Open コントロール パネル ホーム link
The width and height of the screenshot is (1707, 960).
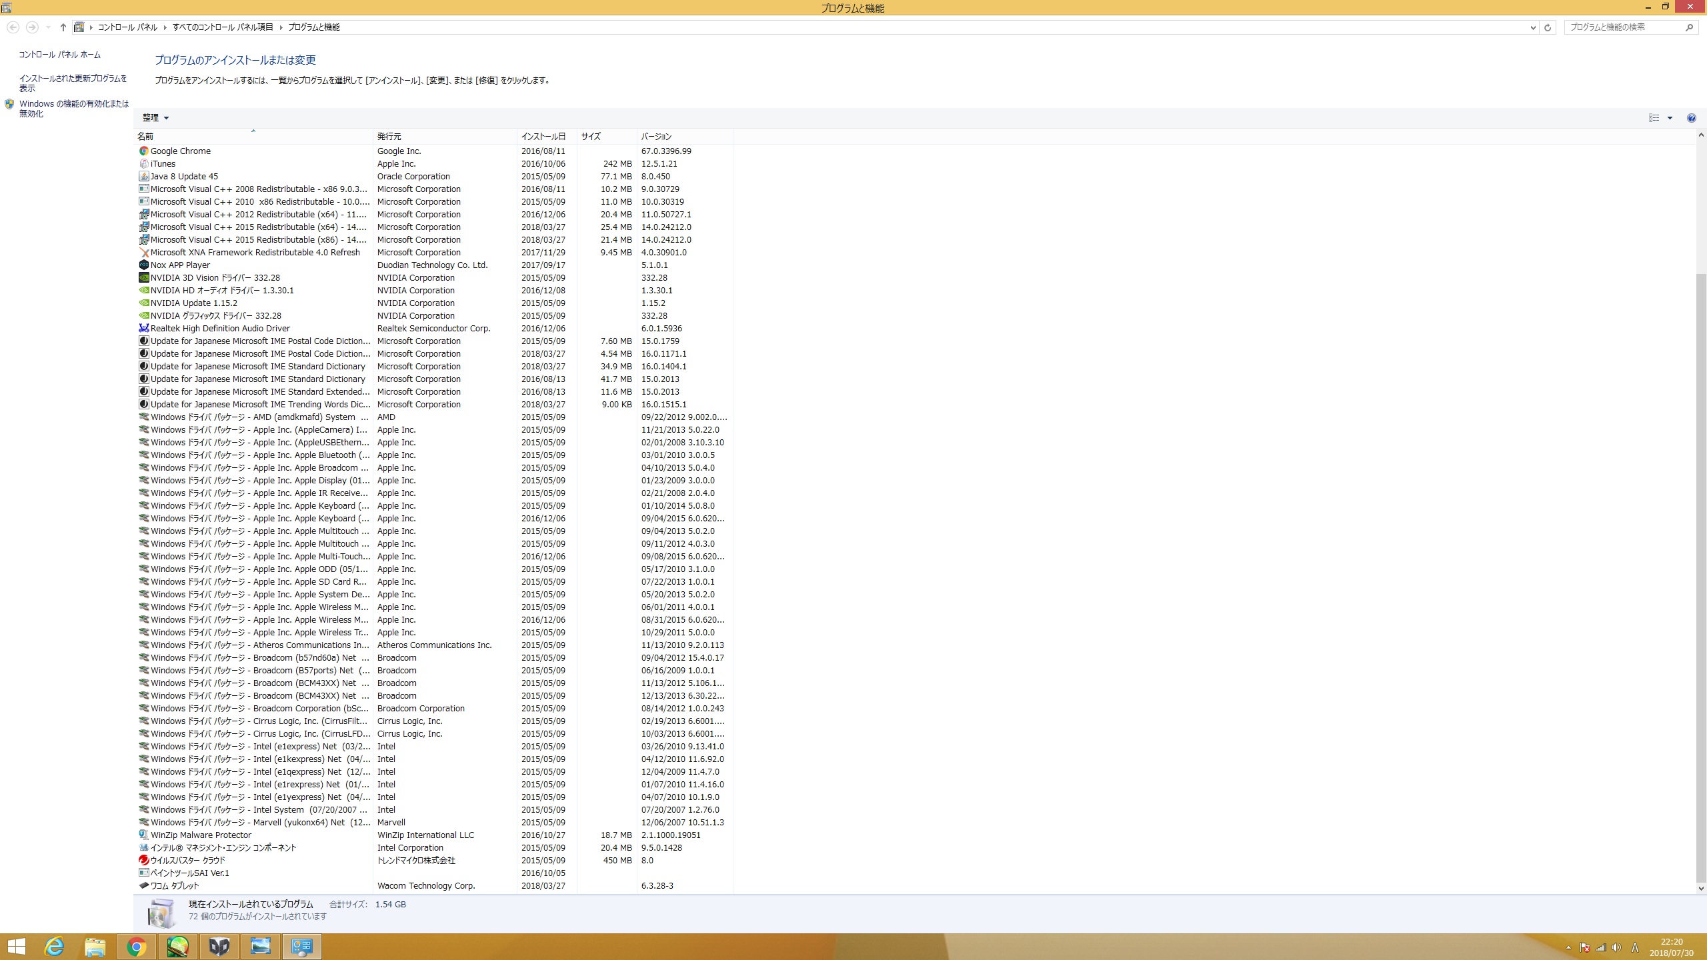point(59,55)
